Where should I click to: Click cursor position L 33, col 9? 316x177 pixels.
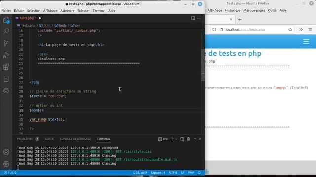pyautogui.click(x=140, y=173)
